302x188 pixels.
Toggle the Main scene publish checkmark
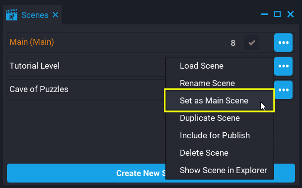coord(252,43)
